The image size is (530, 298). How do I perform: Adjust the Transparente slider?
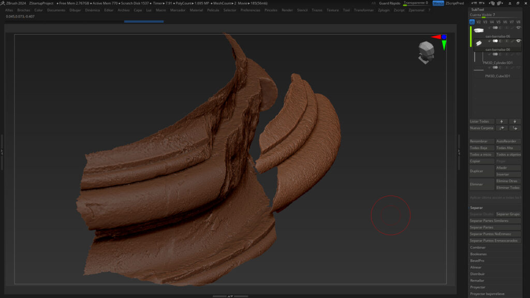(416, 3)
